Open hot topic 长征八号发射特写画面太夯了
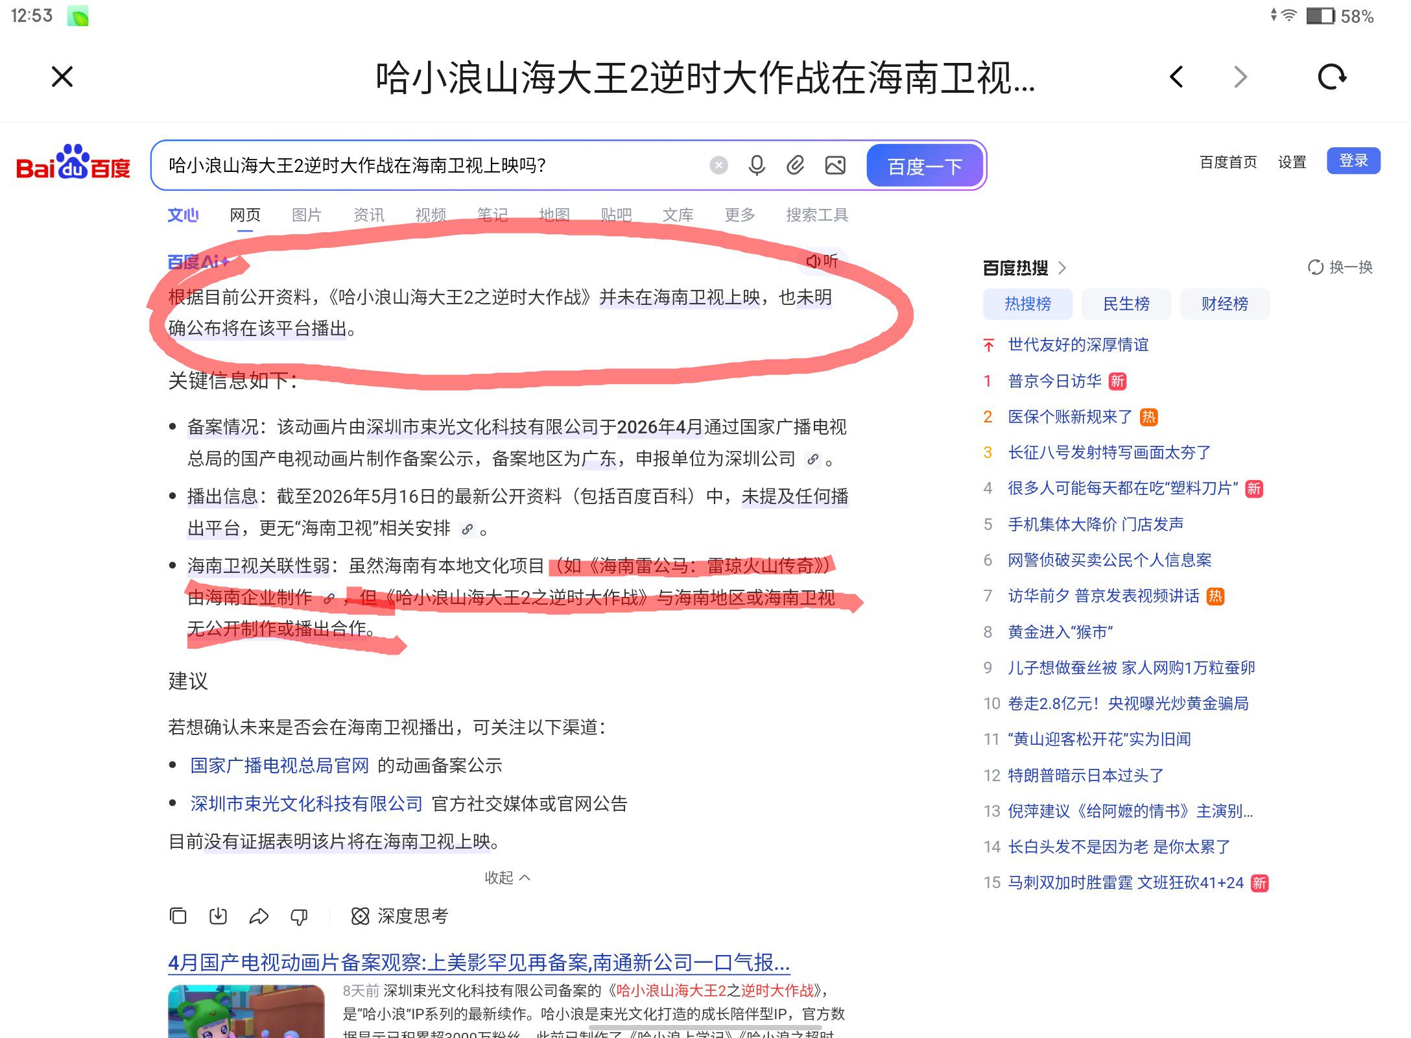The width and height of the screenshot is (1411, 1038). (x=1109, y=452)
